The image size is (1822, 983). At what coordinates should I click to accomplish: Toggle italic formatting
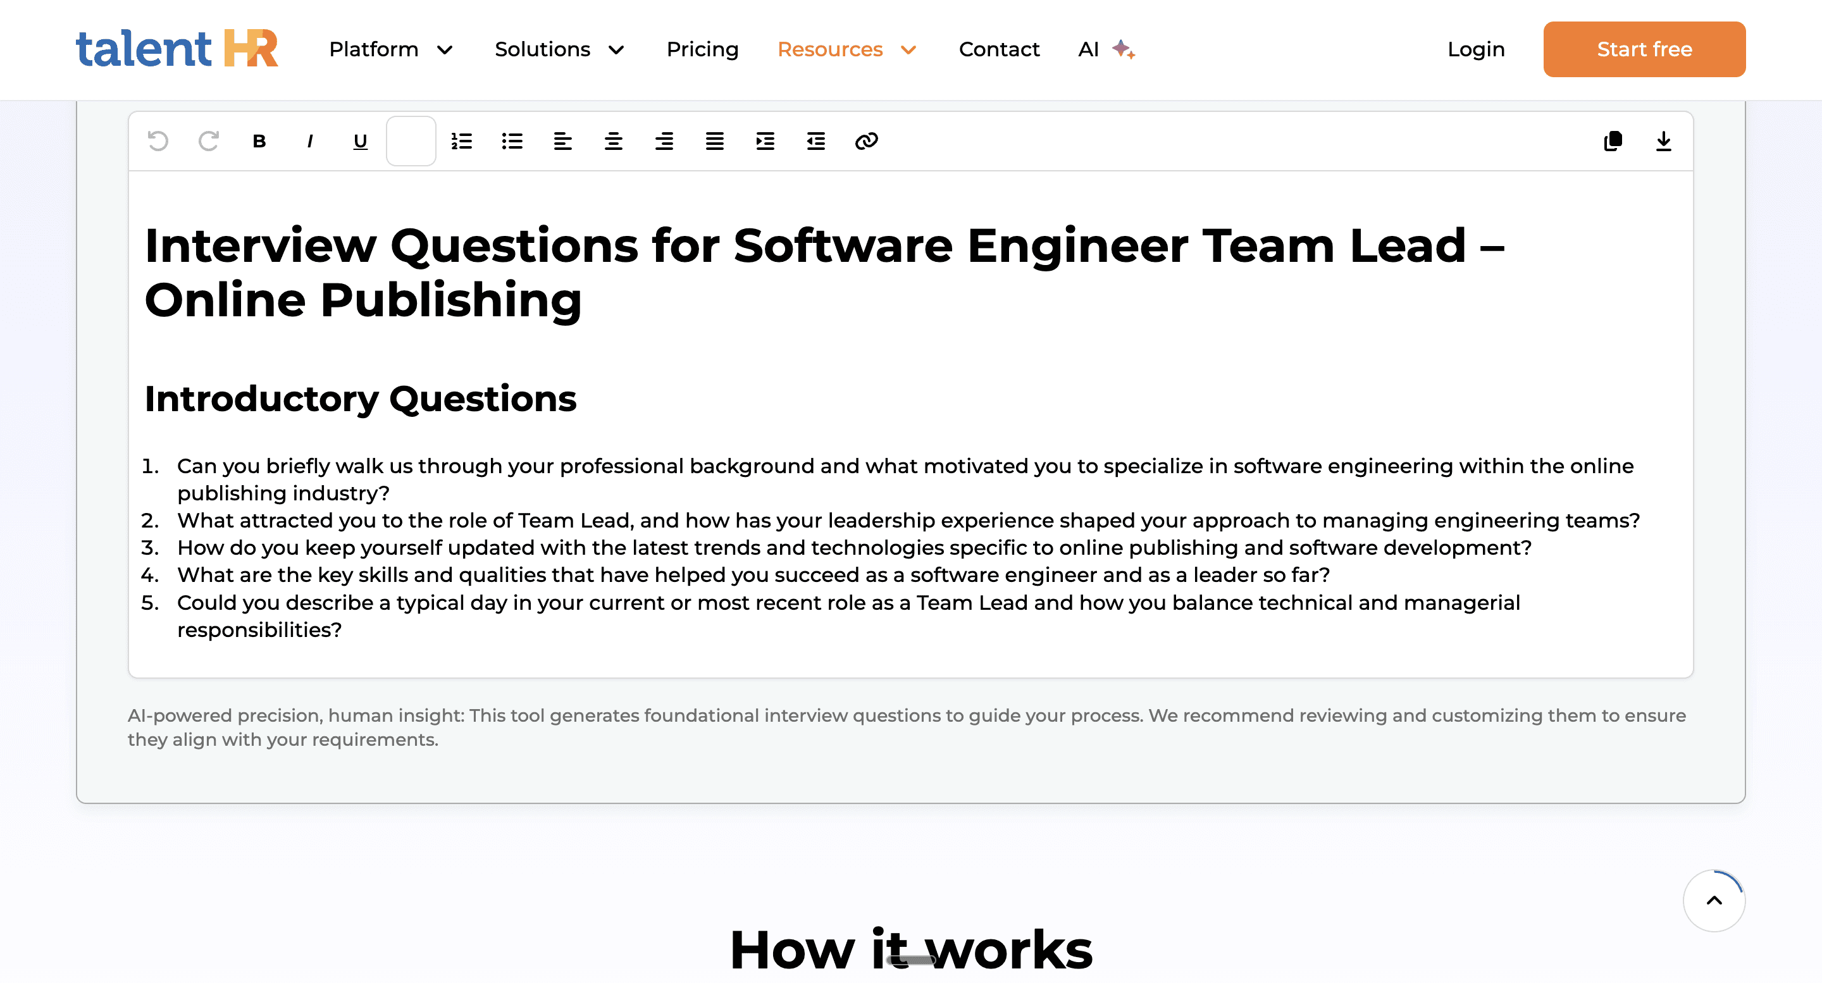[309, 140]
